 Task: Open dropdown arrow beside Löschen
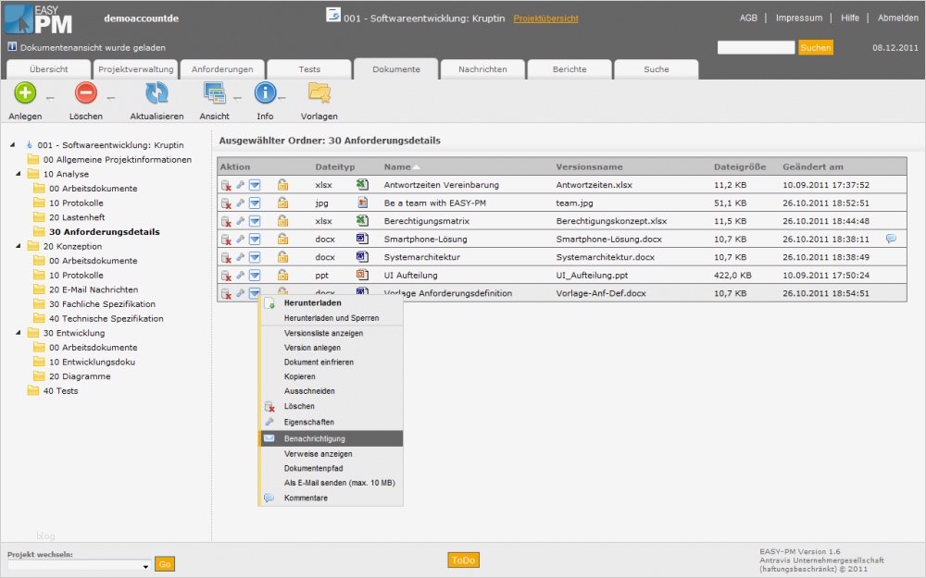pos(110,98)
